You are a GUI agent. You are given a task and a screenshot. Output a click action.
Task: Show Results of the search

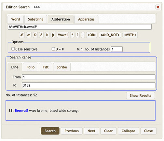point(141,96)
